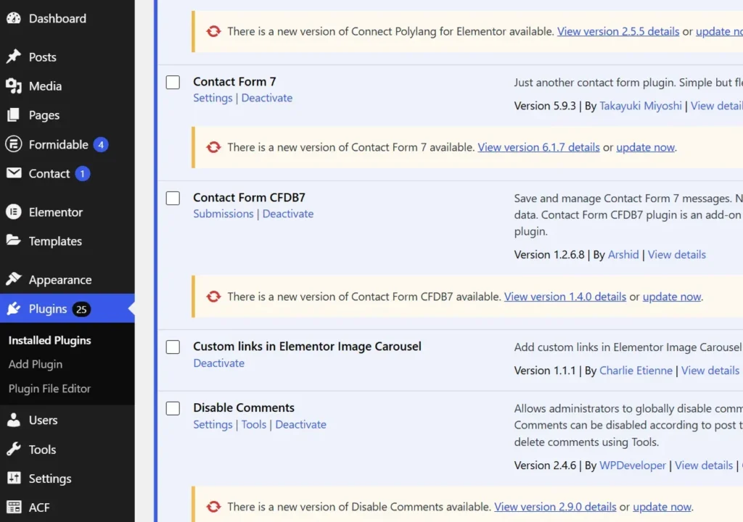Click the Users person icon
This screenshot has height=522, width=743.
pyautogui.click(x=14, y=420)
